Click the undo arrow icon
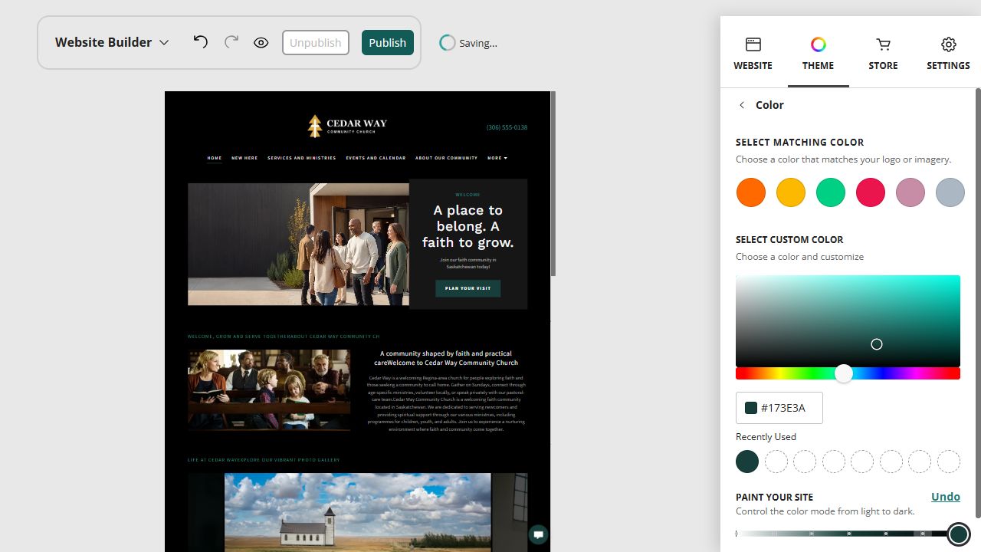This screenshot has height=552, width=981. [x=200, y=42]
